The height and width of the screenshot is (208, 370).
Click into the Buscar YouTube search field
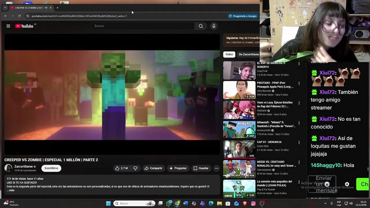tap(143, 26)
